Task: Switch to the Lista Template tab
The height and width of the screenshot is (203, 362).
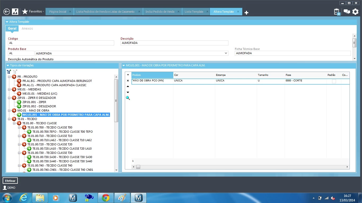Action: tap(194, 12)
